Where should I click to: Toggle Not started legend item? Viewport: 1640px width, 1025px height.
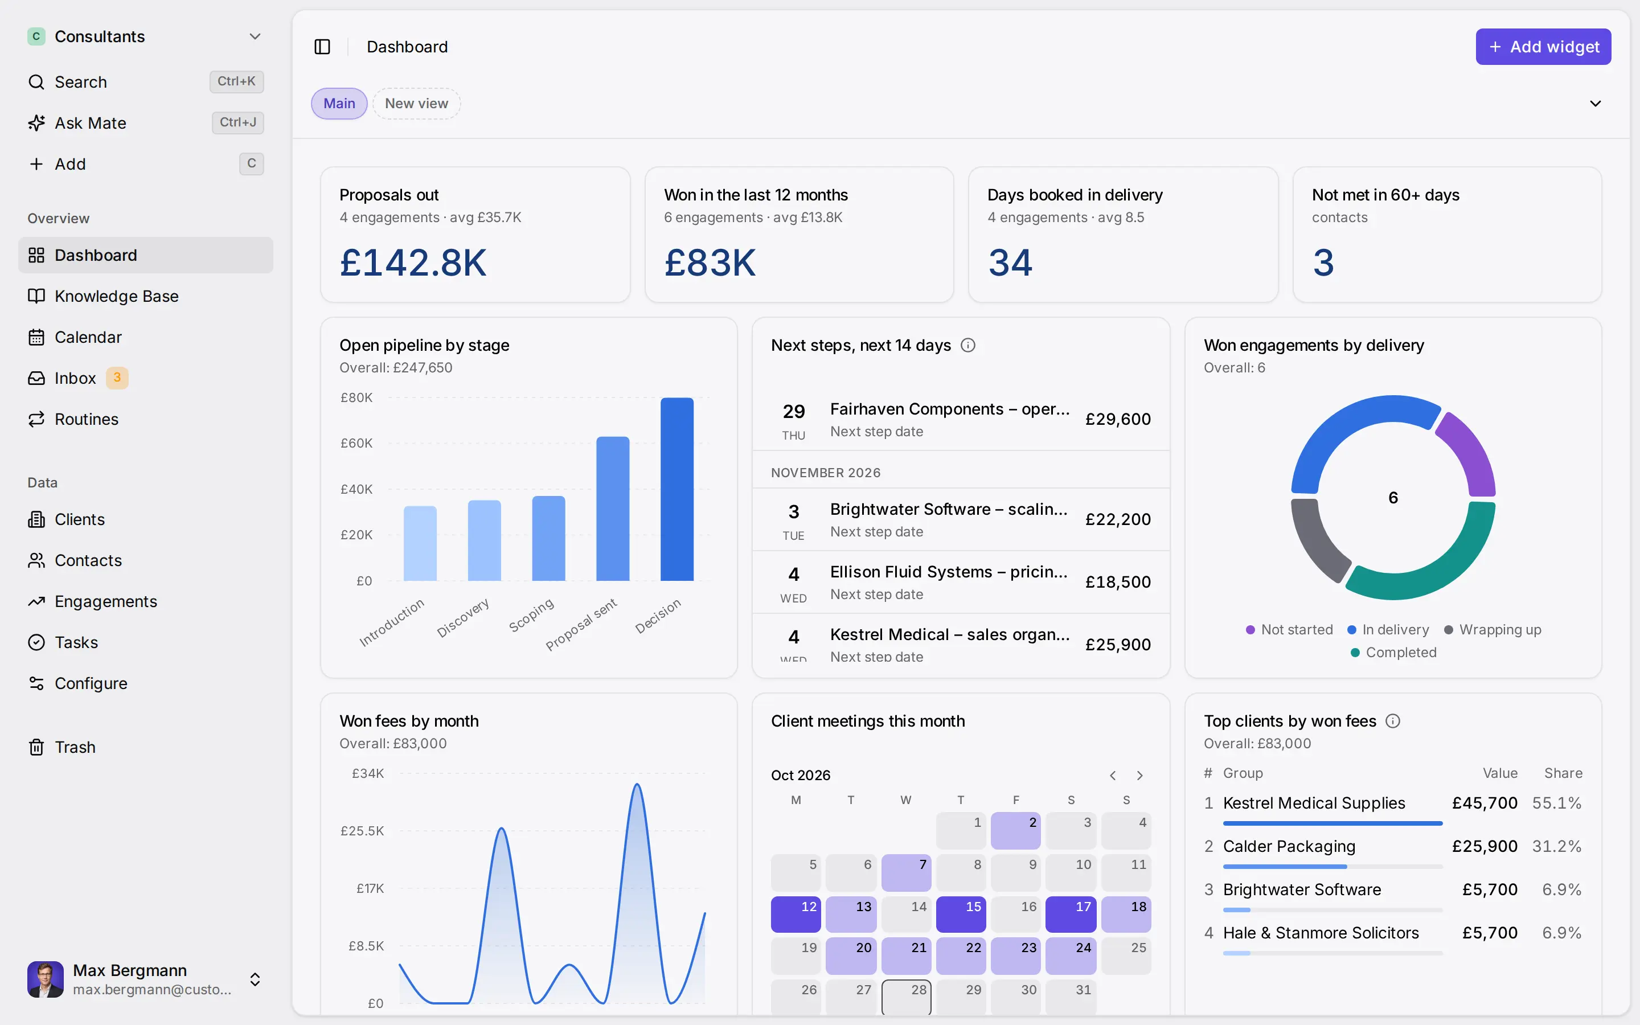[1289, 630]
